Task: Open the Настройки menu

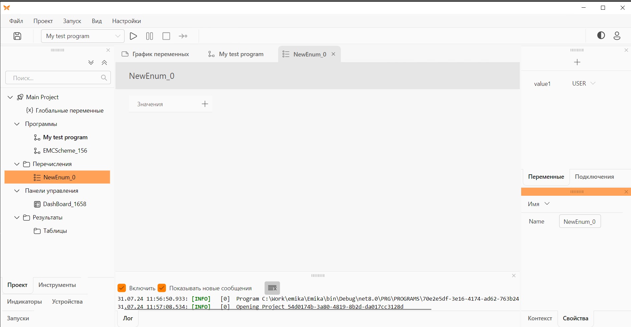Action: click(127, 21)
